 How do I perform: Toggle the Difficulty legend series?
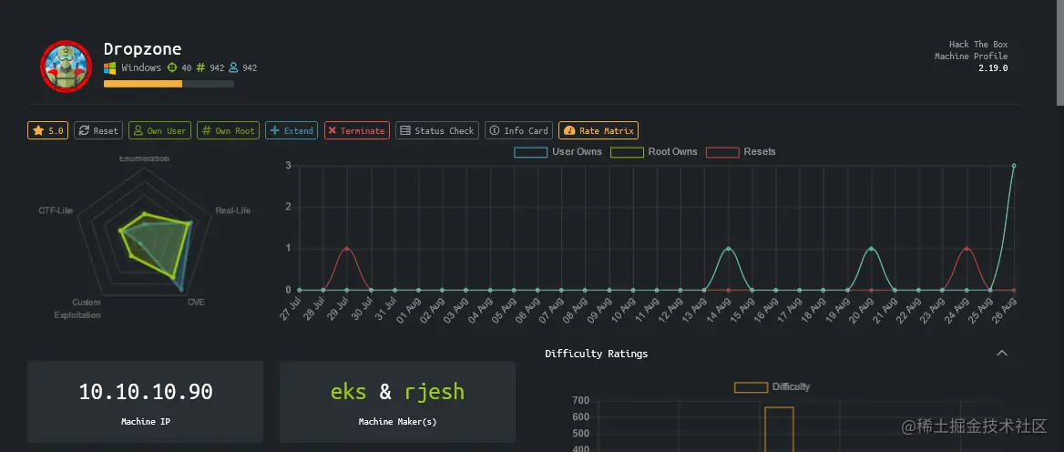tap(772, 387)
